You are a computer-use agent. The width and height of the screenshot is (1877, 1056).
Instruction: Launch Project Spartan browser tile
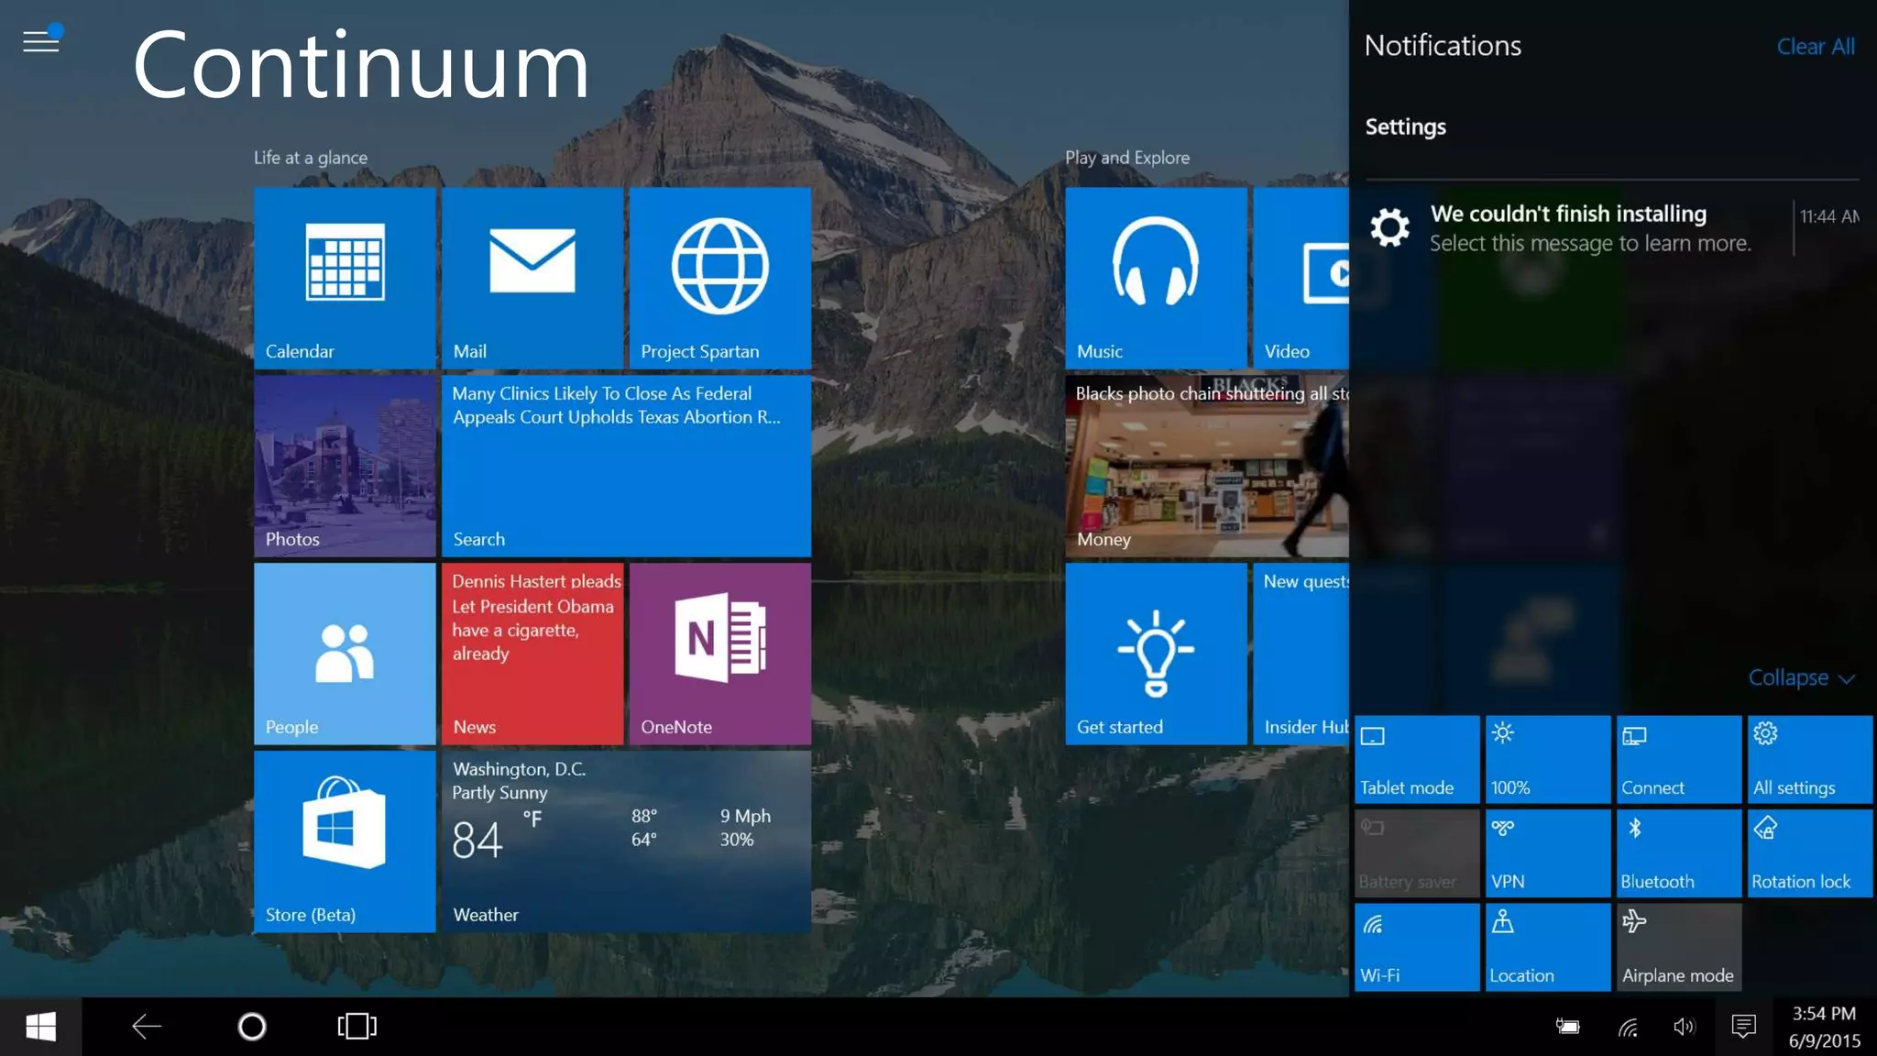[x=720, y=278]
